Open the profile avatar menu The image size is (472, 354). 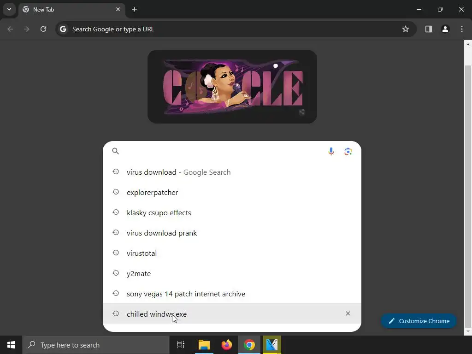click(x=445, y=29)
